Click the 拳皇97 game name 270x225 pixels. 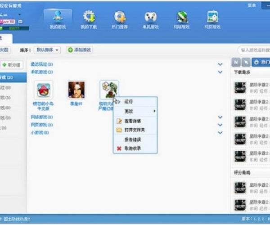pyautogui.click(x=76, y=104)
